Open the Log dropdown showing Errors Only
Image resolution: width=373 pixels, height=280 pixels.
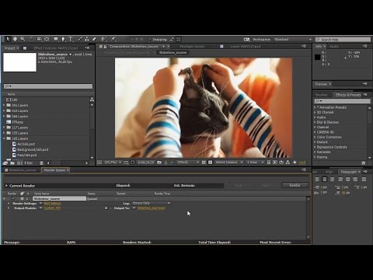point(152,203)
